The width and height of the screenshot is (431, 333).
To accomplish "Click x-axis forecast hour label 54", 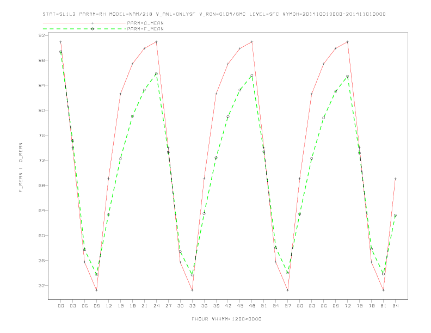I will (276, 306).
